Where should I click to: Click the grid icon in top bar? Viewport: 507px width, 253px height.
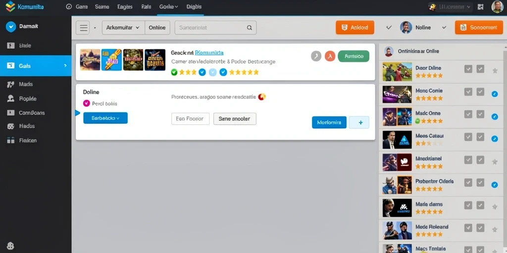click(480, 7)
